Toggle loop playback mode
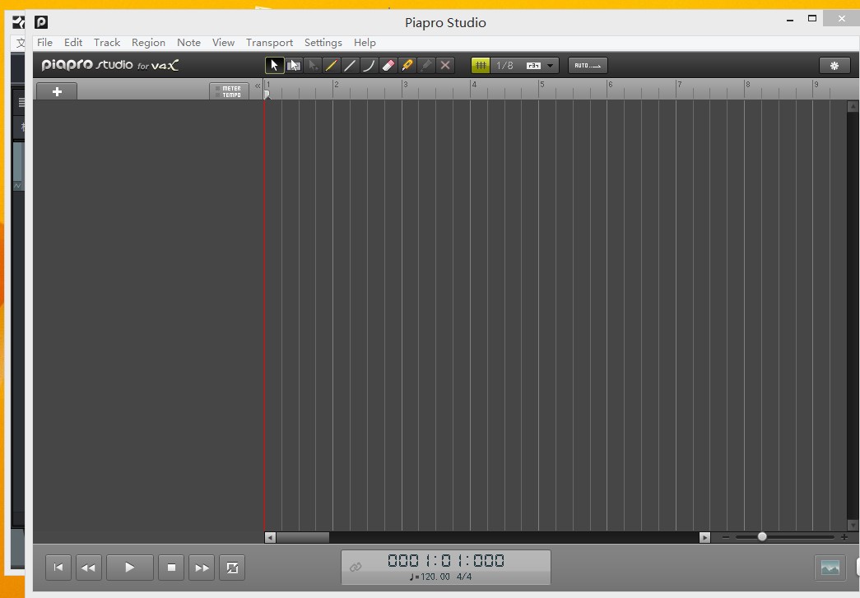Image resolution: width=860 pixels, height=598 pixels. click(x=232, y=568)
